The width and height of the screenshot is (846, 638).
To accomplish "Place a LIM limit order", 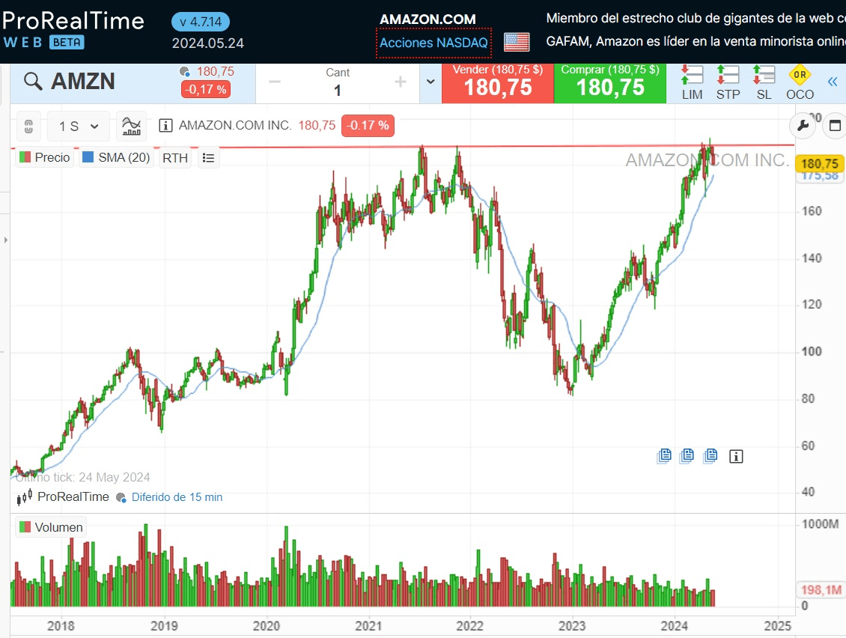I will tap(692, 82).
